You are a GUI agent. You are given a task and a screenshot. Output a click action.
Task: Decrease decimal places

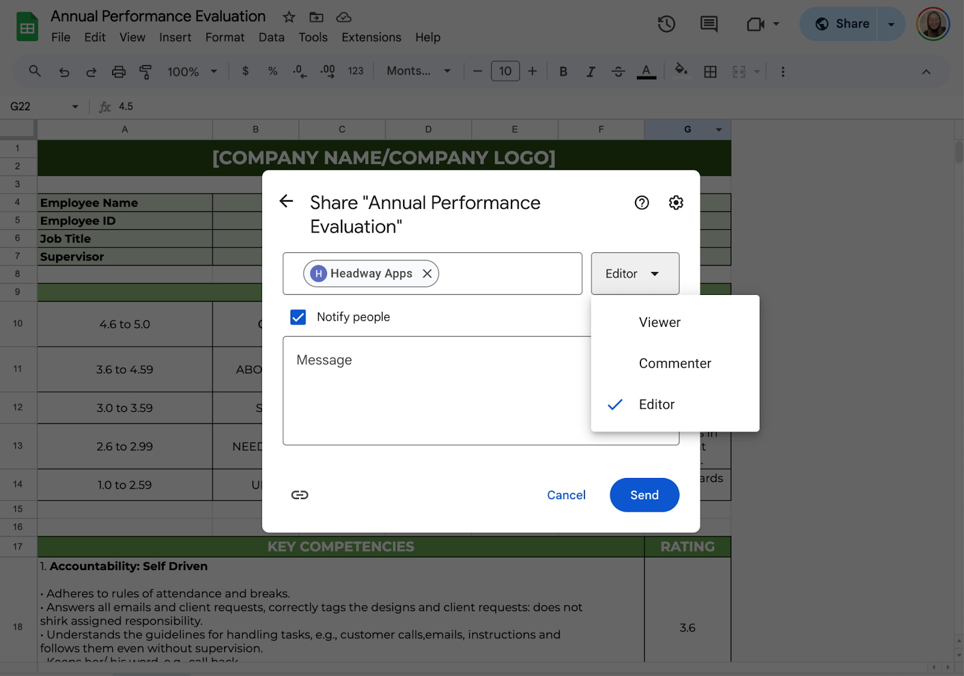coord(299,71)
